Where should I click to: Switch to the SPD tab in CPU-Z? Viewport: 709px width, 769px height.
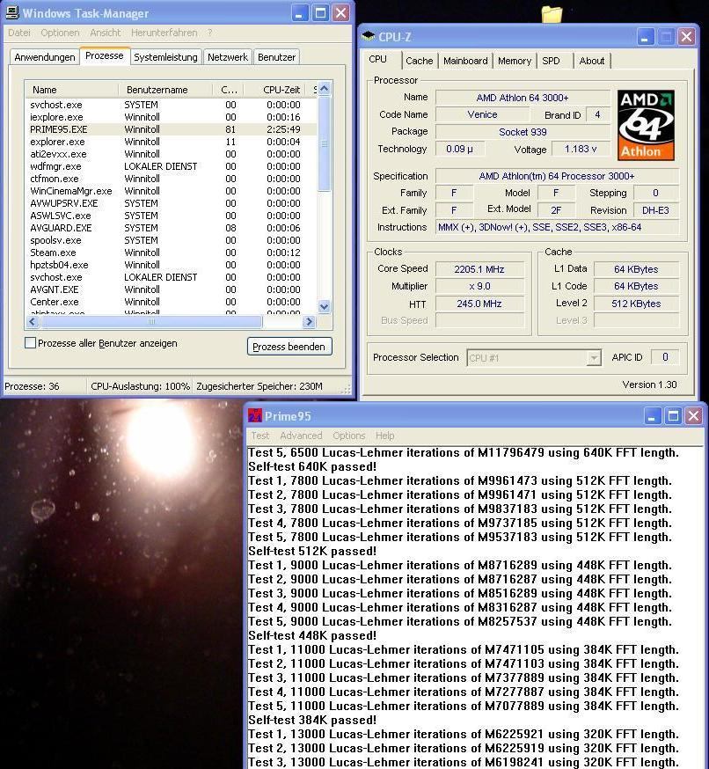tap(552, 61)
